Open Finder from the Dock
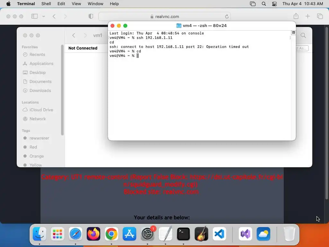Screen dimensions: 329x247 40,234
